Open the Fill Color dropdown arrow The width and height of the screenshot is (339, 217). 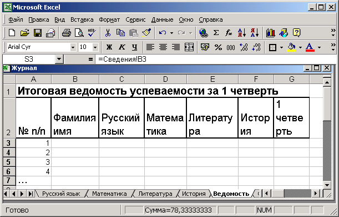300,47
